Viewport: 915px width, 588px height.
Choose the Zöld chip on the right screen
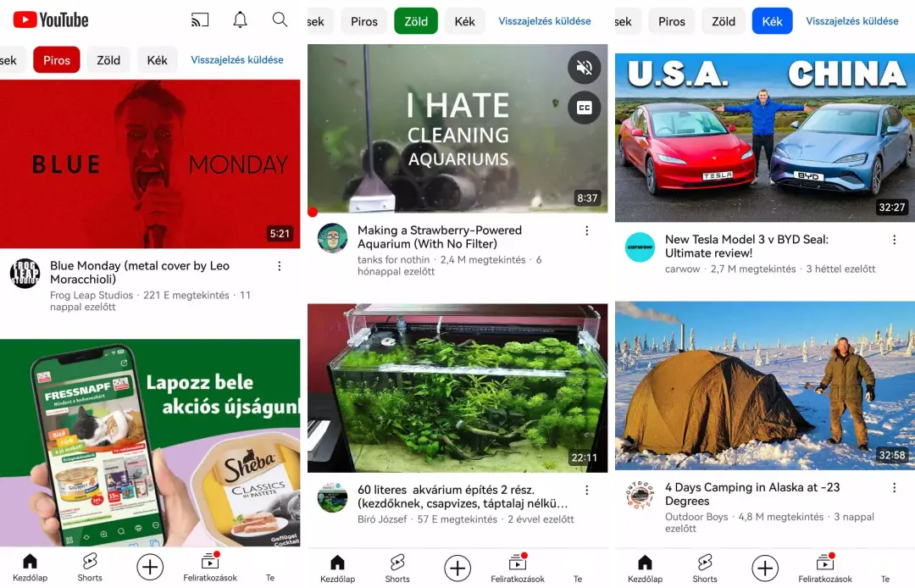click(x=724, y=21)
